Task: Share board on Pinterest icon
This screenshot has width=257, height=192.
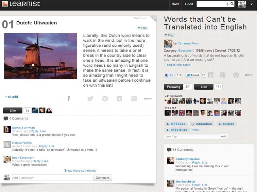Action: coord(236,75)
